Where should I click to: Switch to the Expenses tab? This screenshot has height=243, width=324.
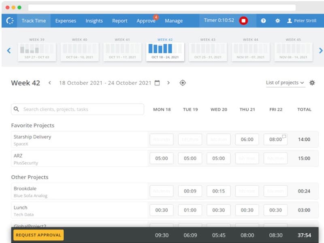click(66, 21)
